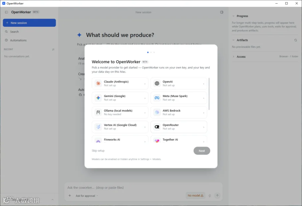302x206 pixels.
Task: Minimize the OpenWorker window
Action: point(276,3)
